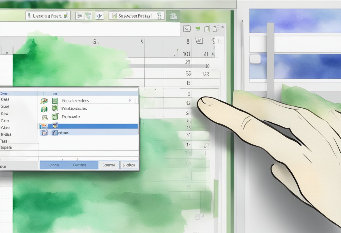
Task: Click the green table icon in the top toolbar
Action: pos(88,16)
